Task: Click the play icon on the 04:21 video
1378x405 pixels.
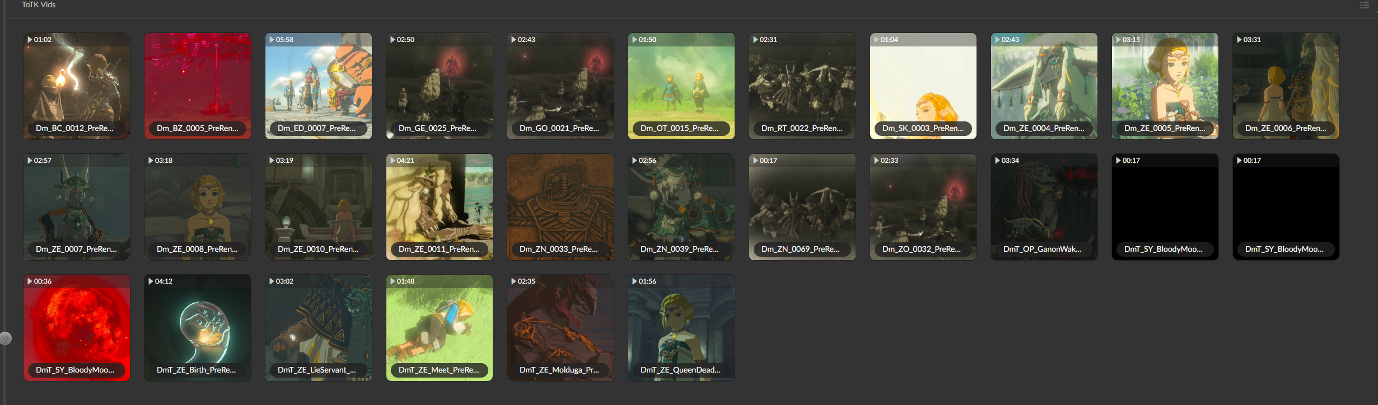Action: pyautogui.click(x=393, y=161)
